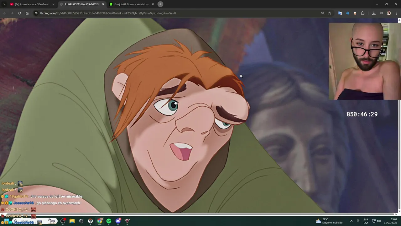Launch Overwatch from the taskbar
Viewport: 401px width, 226px height.
[90, 221]
